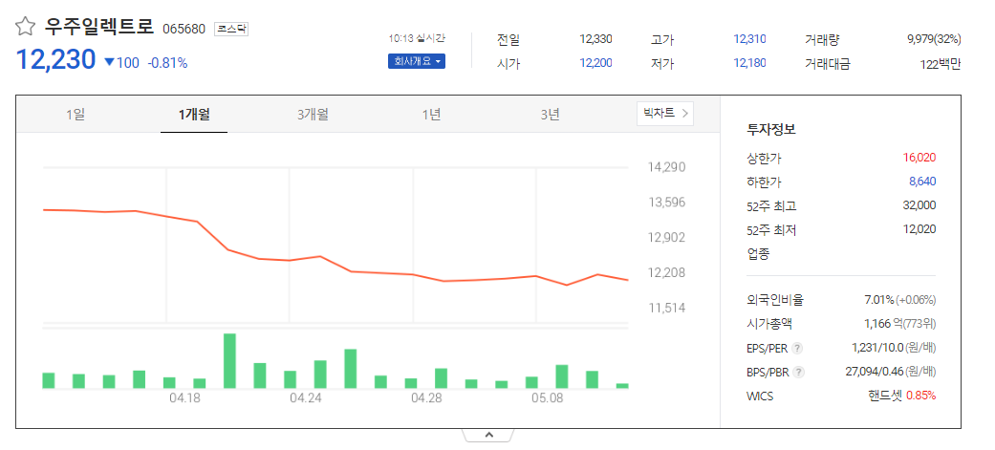Click the 저가 value 12,180
This screenshot has width=995, height=450.
(x=749, y=63)
